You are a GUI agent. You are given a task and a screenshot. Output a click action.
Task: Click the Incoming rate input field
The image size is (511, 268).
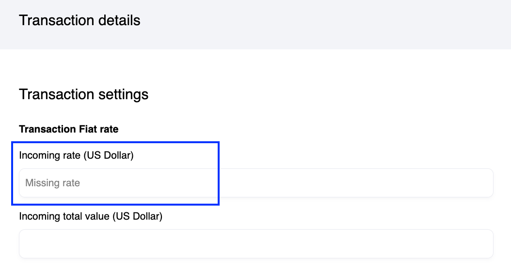coord(256,183)
